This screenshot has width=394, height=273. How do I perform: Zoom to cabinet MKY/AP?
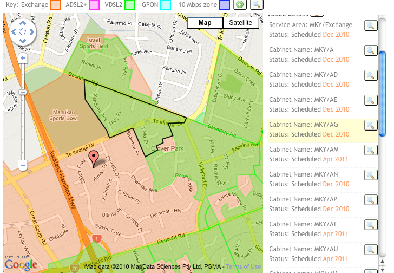tap(371, 199)
